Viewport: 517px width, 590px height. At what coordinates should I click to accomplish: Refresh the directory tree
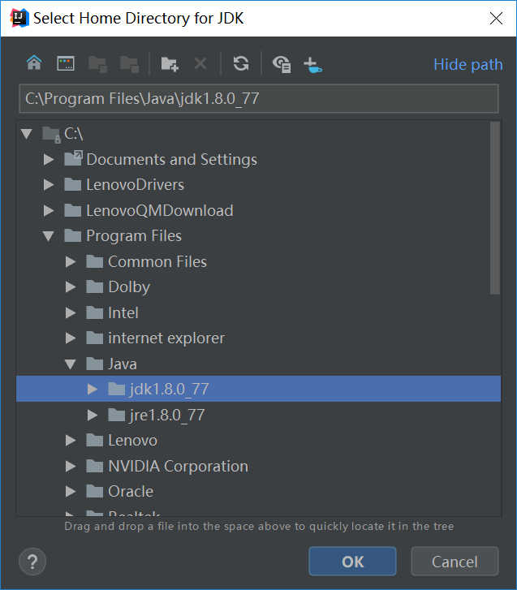[241, 63]
